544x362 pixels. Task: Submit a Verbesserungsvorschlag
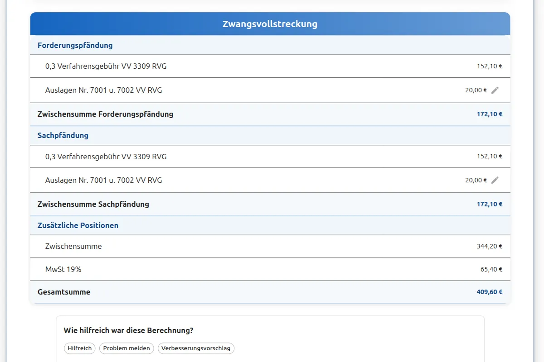196,348
